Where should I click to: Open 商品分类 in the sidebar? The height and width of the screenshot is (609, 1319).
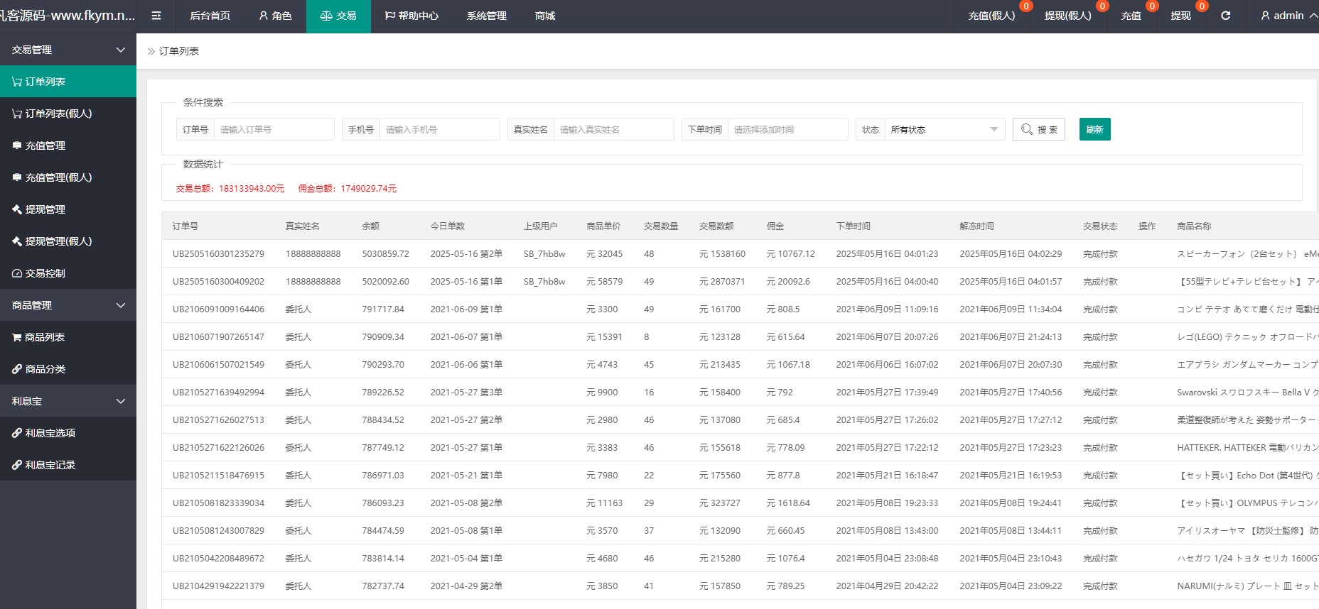coord(45,369)
